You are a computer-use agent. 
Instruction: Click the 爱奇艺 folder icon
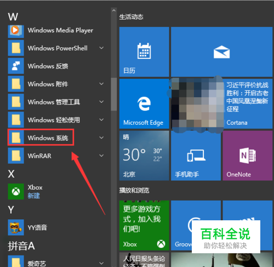pyautogui.click(x=16, y=262)
